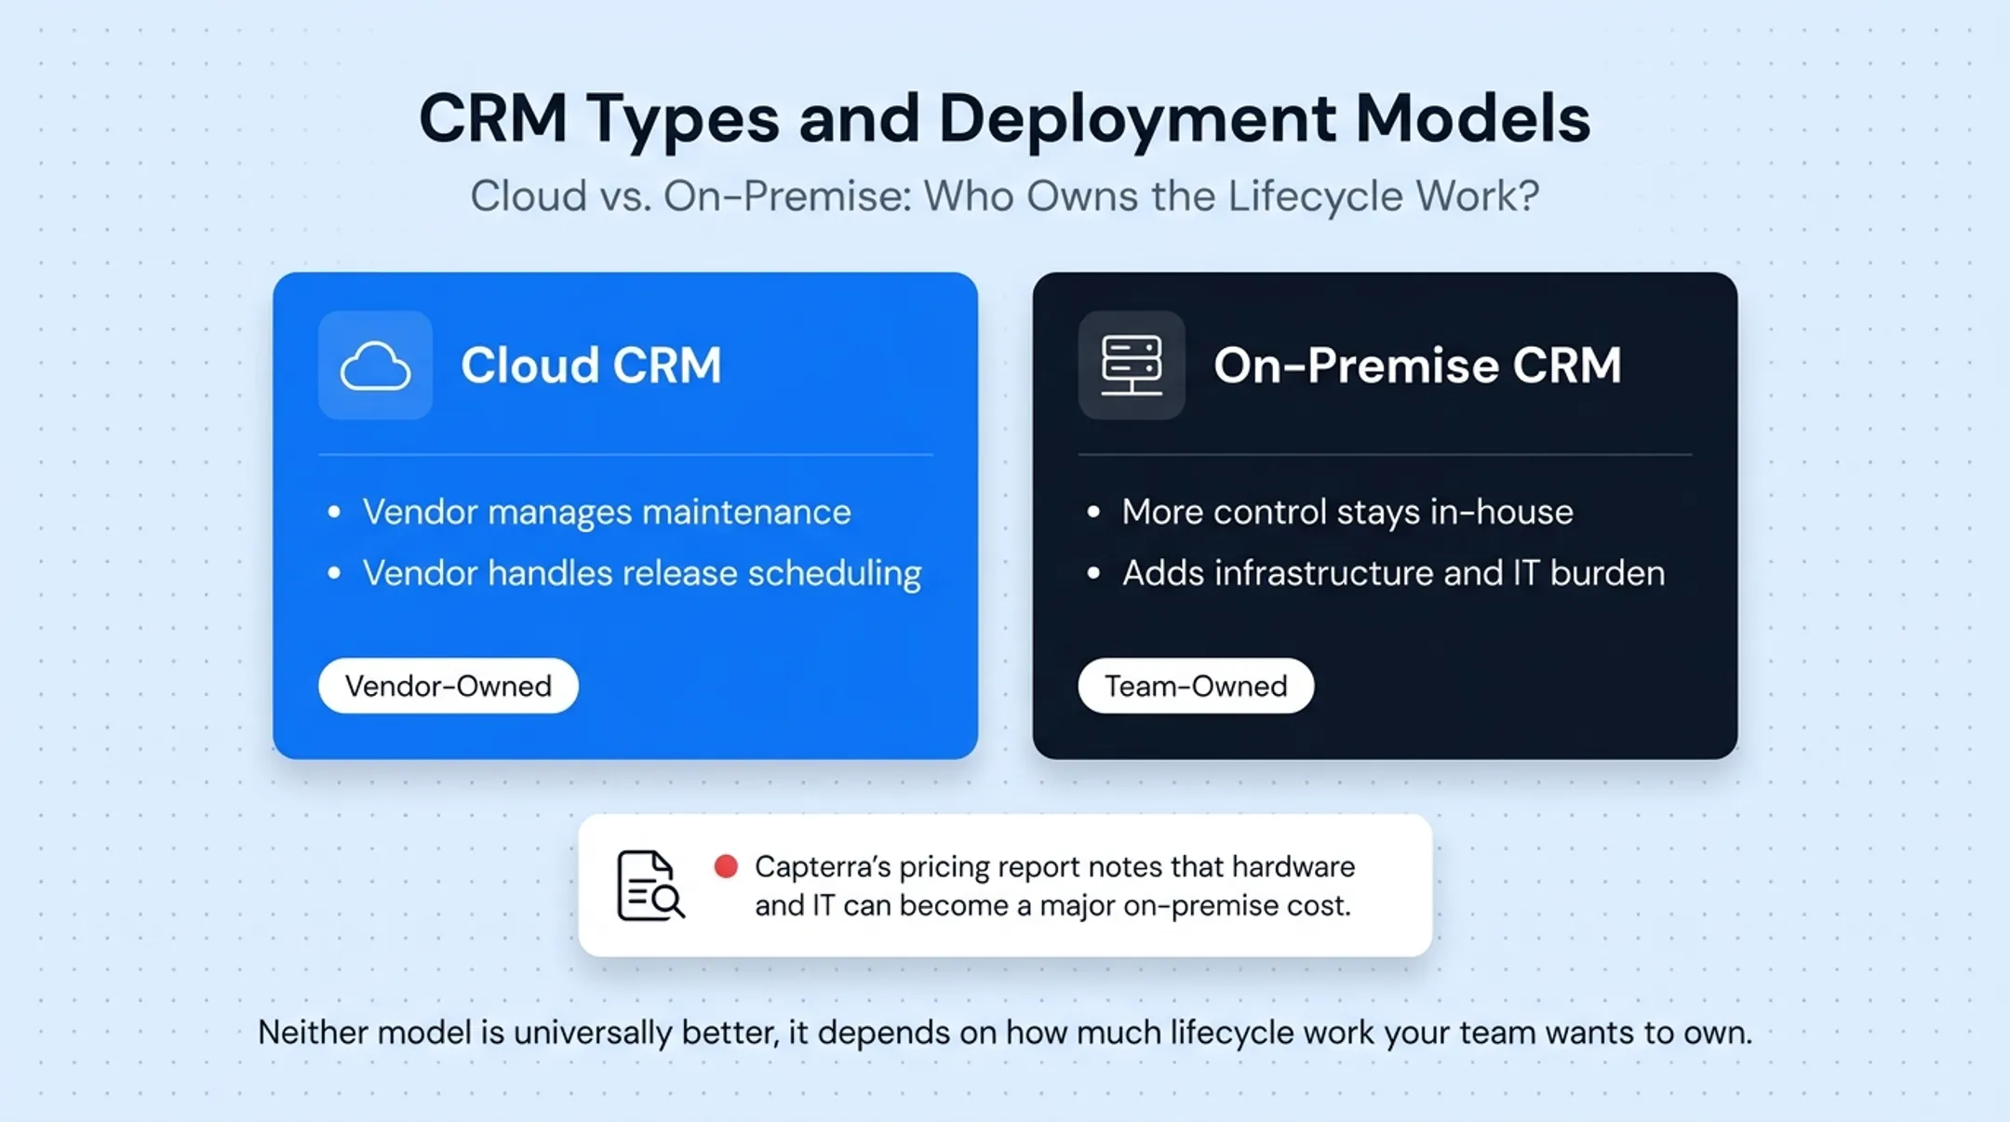
Task: Click the 'More control stays in-house' bullet
Action: pyautogui.click(x=1347, y=512)
